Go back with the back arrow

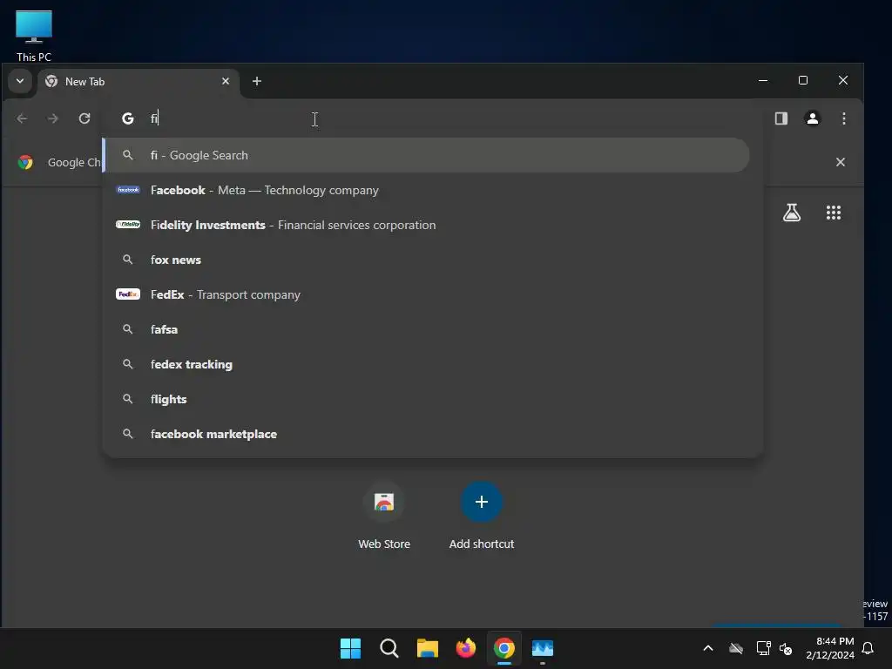pyautogui.click(x=22, y=118)
